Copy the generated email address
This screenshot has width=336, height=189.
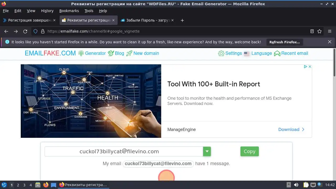pyautogui.click(x=249, y=151)
